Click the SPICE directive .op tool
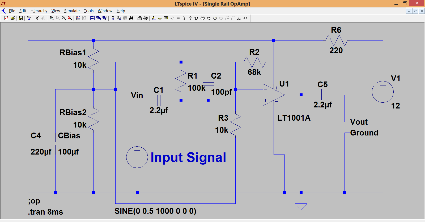Image resolution: width=425 pixels, height=222 pixels. (245, 18)
